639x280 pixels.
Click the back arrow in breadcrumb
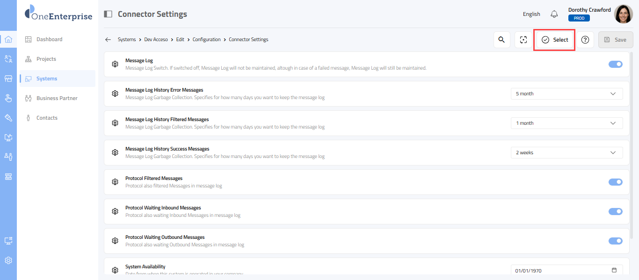(x=108, y=40)
